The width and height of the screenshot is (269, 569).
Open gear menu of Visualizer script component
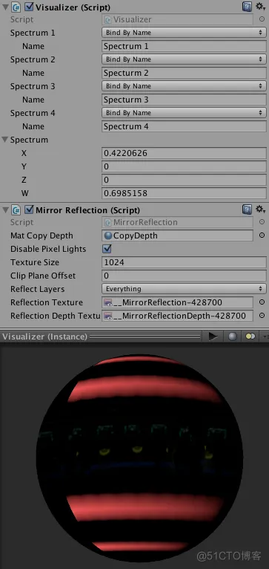260,6
